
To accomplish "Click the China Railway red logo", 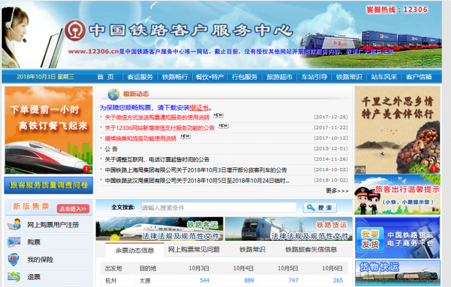I will [x=75, y=30].
